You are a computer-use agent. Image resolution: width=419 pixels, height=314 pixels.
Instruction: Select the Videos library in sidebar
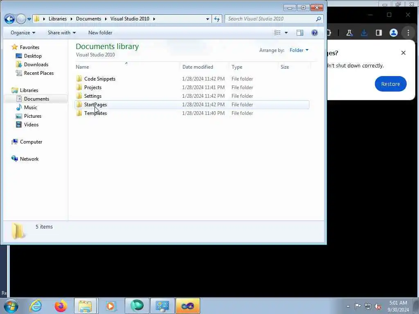coord(31,124)
